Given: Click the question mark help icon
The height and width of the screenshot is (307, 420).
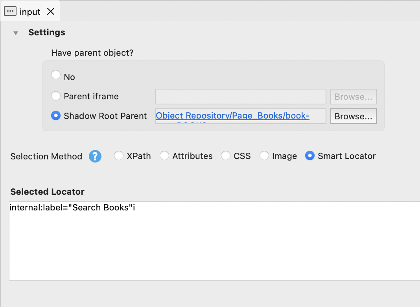Looking at the screenshot, I should (x=95, y=156).
